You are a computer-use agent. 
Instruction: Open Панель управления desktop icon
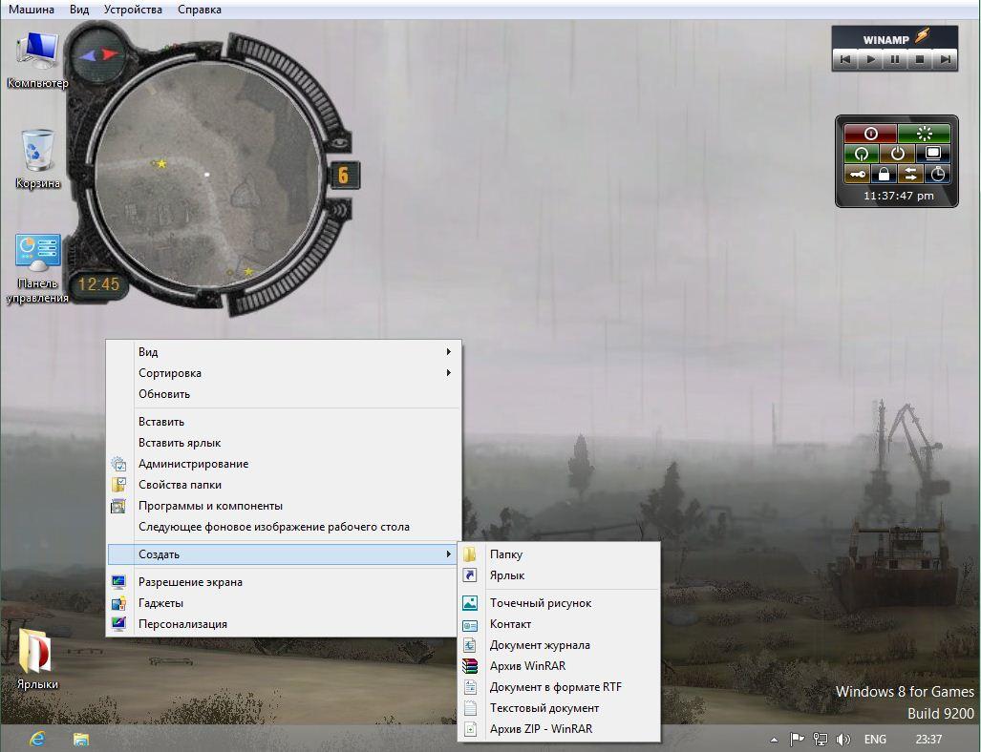[37, 269]
